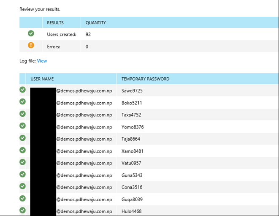This screenshot has width=279, height=216.
Task: Click the check icon in the Taja8664 row
Action: [23, 138]
